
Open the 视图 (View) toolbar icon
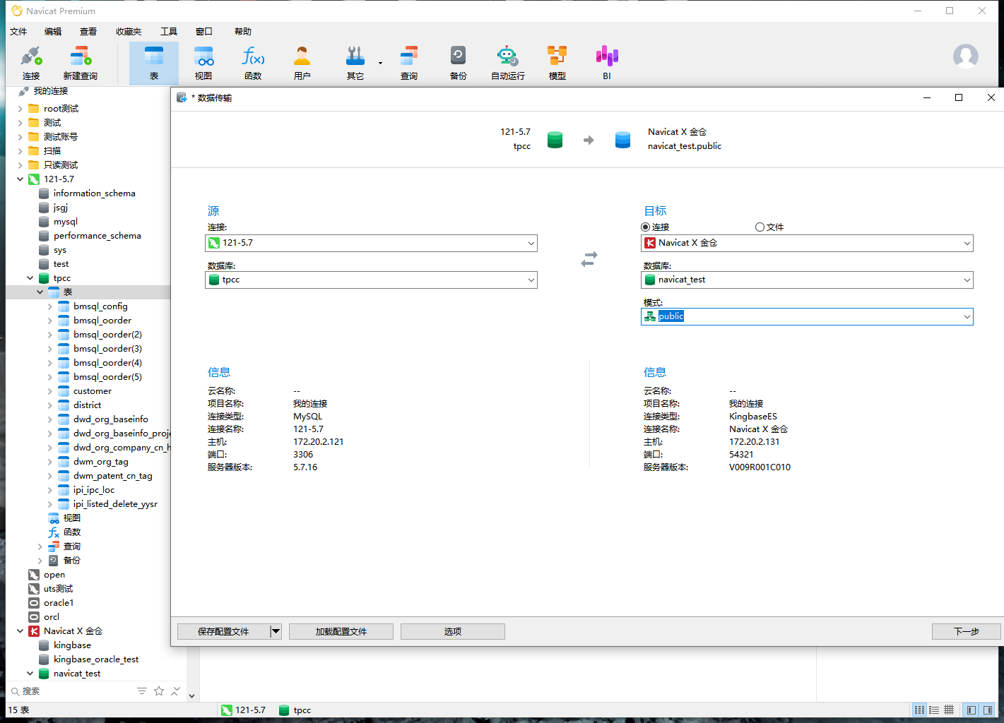pos(203,63)
